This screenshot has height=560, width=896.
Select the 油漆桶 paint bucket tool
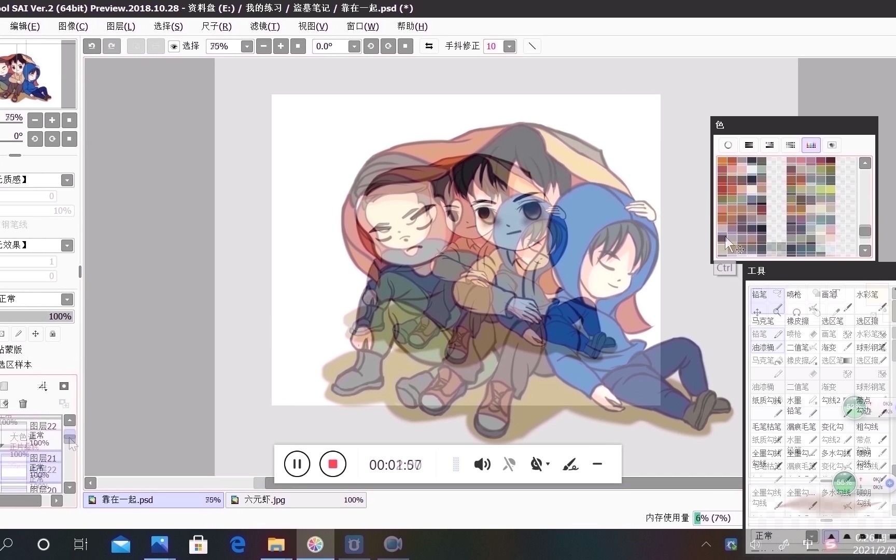766,347
